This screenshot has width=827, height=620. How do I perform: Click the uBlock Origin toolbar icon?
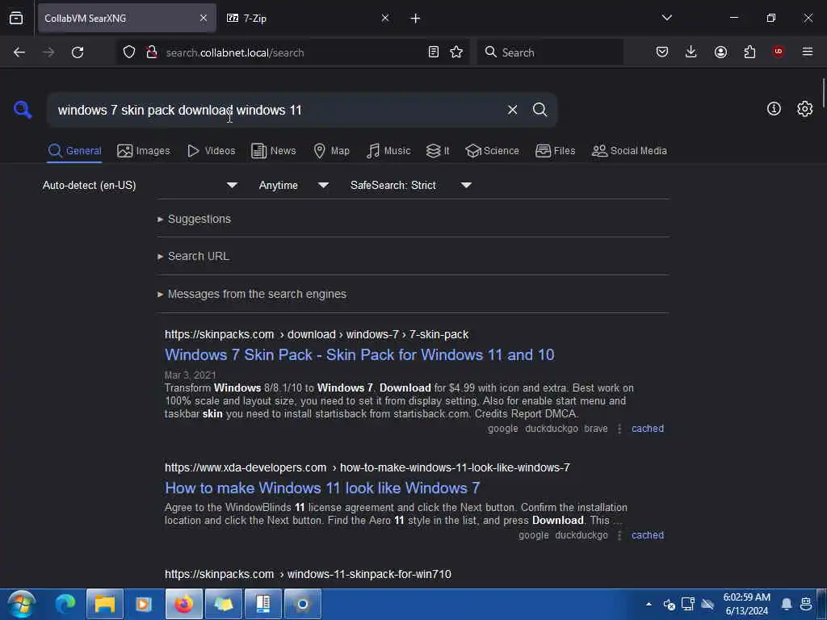tap(778, 52)
